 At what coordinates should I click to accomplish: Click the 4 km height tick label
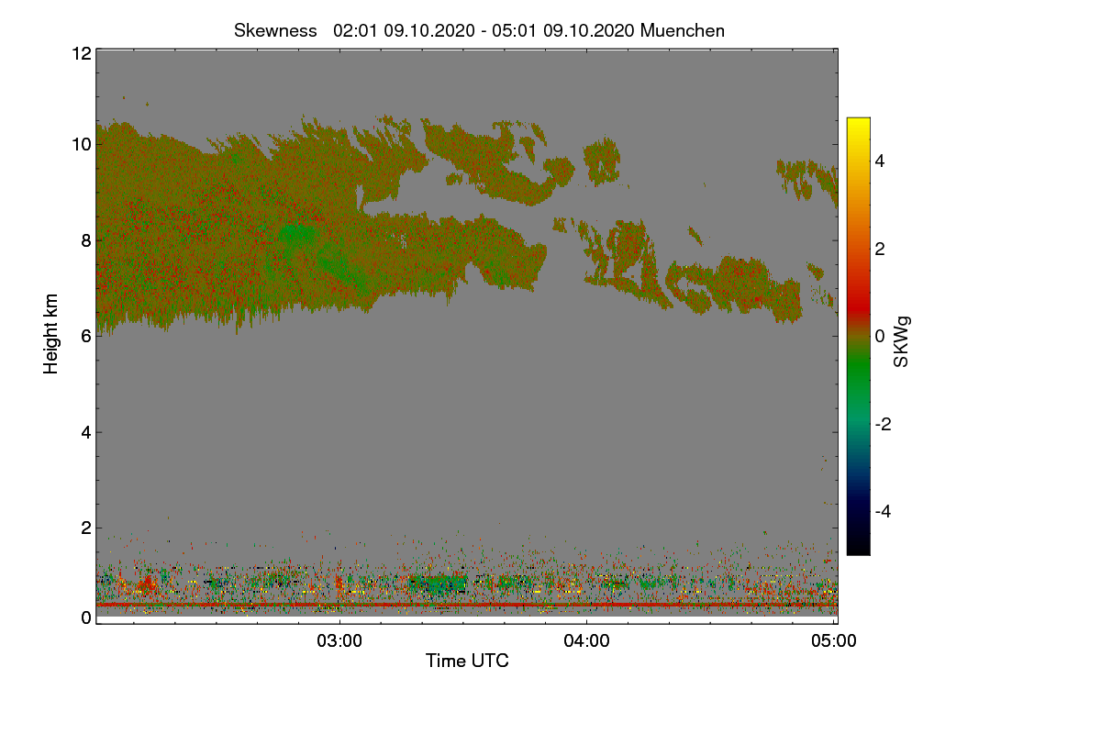(85, 432)
